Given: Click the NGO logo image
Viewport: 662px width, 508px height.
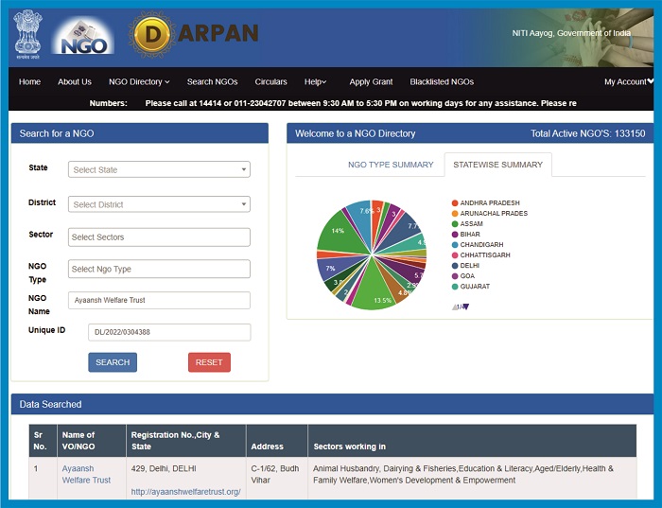Looking at the screenshot, I should coord(83,36).
